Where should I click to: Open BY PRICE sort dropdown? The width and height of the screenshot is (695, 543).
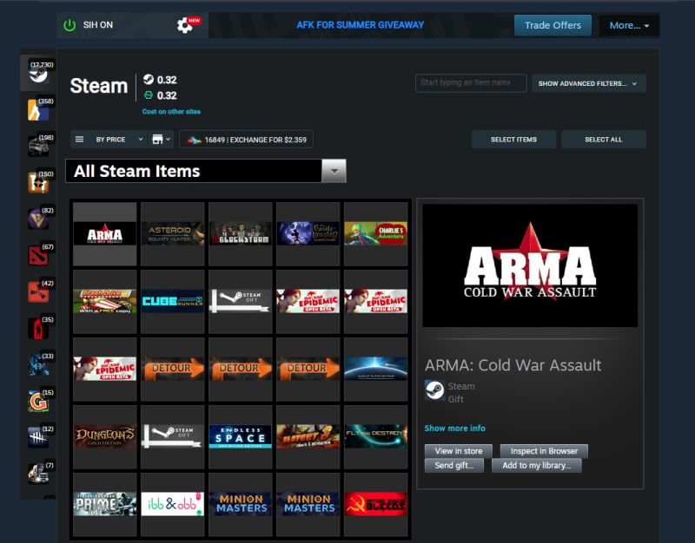click(x=109, y=140)
